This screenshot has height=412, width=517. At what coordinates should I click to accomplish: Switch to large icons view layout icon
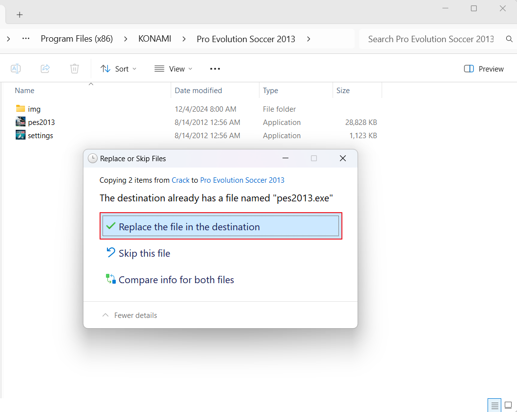pos(509,406)
